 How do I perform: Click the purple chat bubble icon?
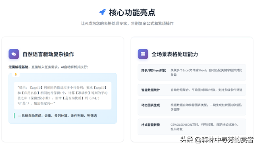[x=14, y=54]
